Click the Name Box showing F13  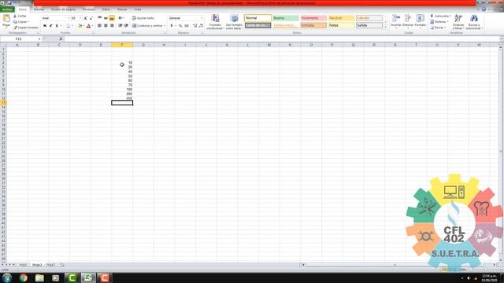coord(19,39)
